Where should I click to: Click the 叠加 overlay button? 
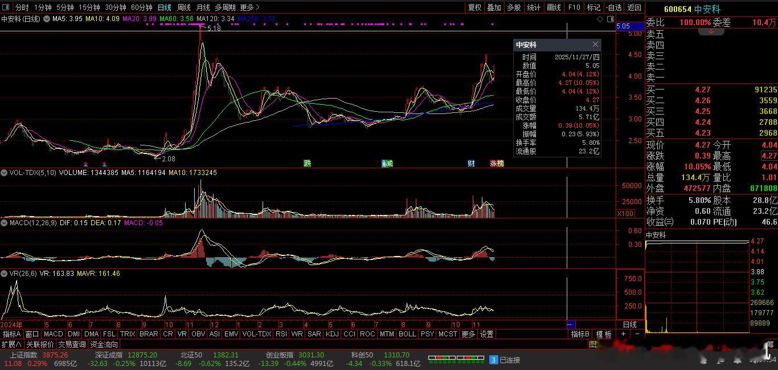click(494, 7)
